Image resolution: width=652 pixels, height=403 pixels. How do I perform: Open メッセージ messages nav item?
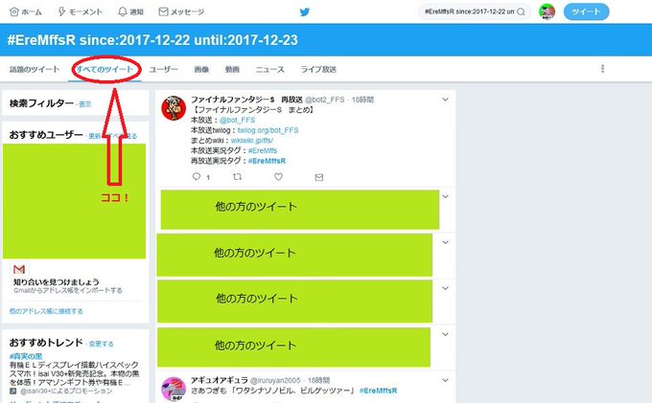point(182,11)
